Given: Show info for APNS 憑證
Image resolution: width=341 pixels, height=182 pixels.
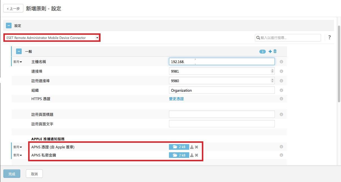Looking at the screenshot, I should click(x=281, y=147).
